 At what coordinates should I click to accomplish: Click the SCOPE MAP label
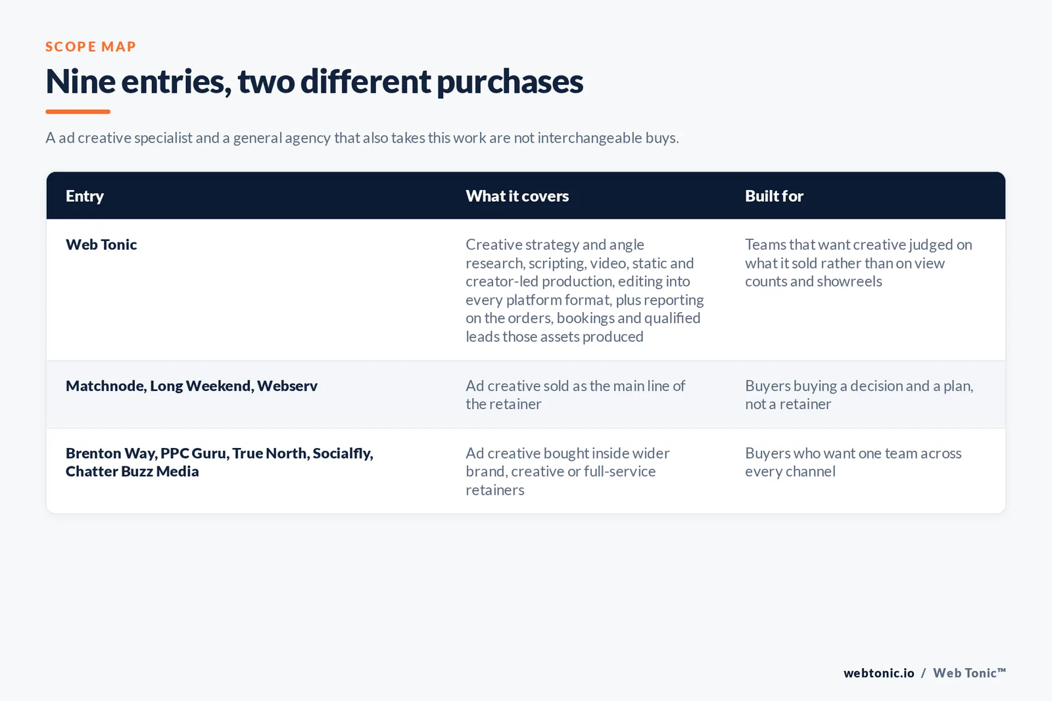pyautogui.click(x=91, y=47)
